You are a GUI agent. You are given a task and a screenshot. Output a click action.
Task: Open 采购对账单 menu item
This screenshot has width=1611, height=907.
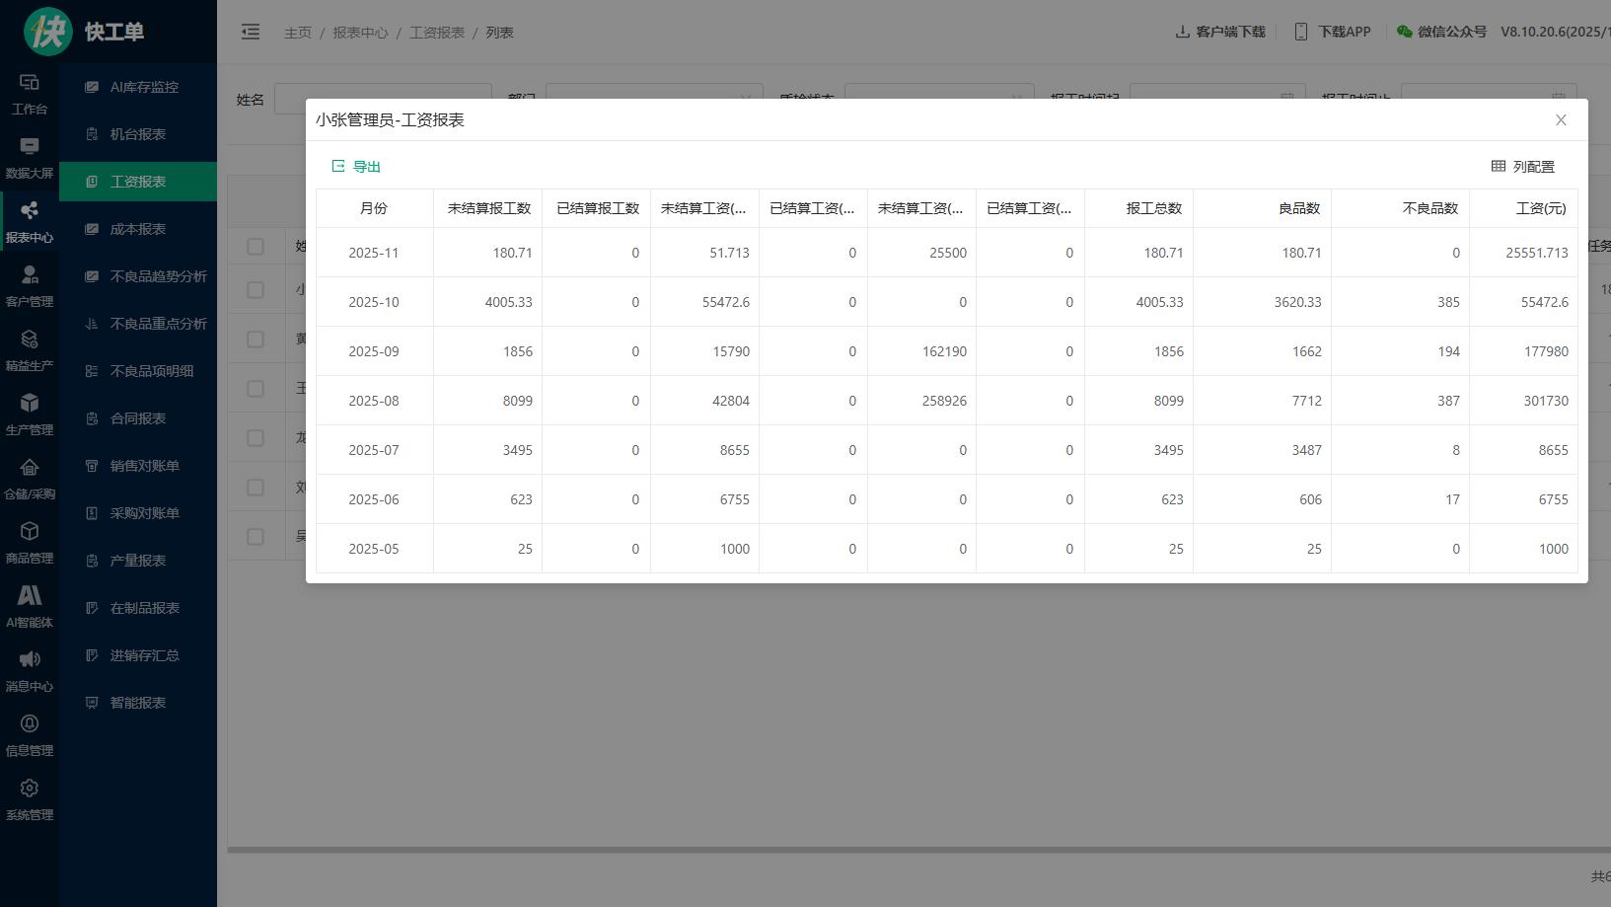click(138, 513)
